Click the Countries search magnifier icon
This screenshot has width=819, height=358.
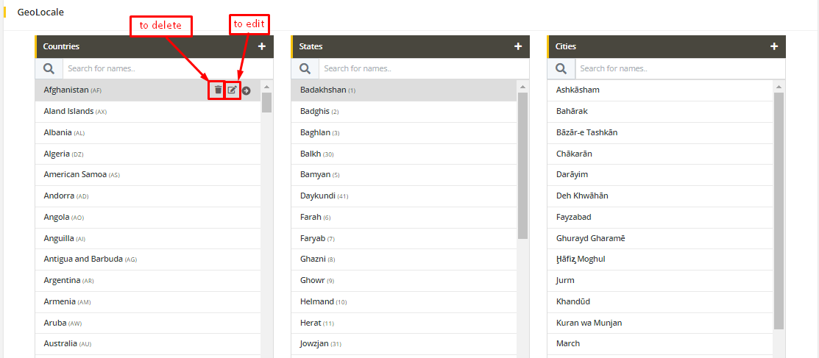(49, 68)
